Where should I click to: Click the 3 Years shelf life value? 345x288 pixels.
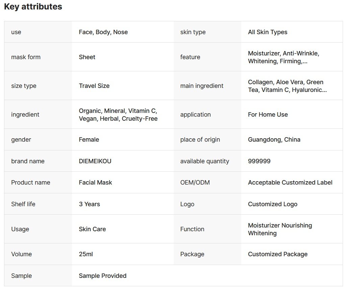(89, 204)
